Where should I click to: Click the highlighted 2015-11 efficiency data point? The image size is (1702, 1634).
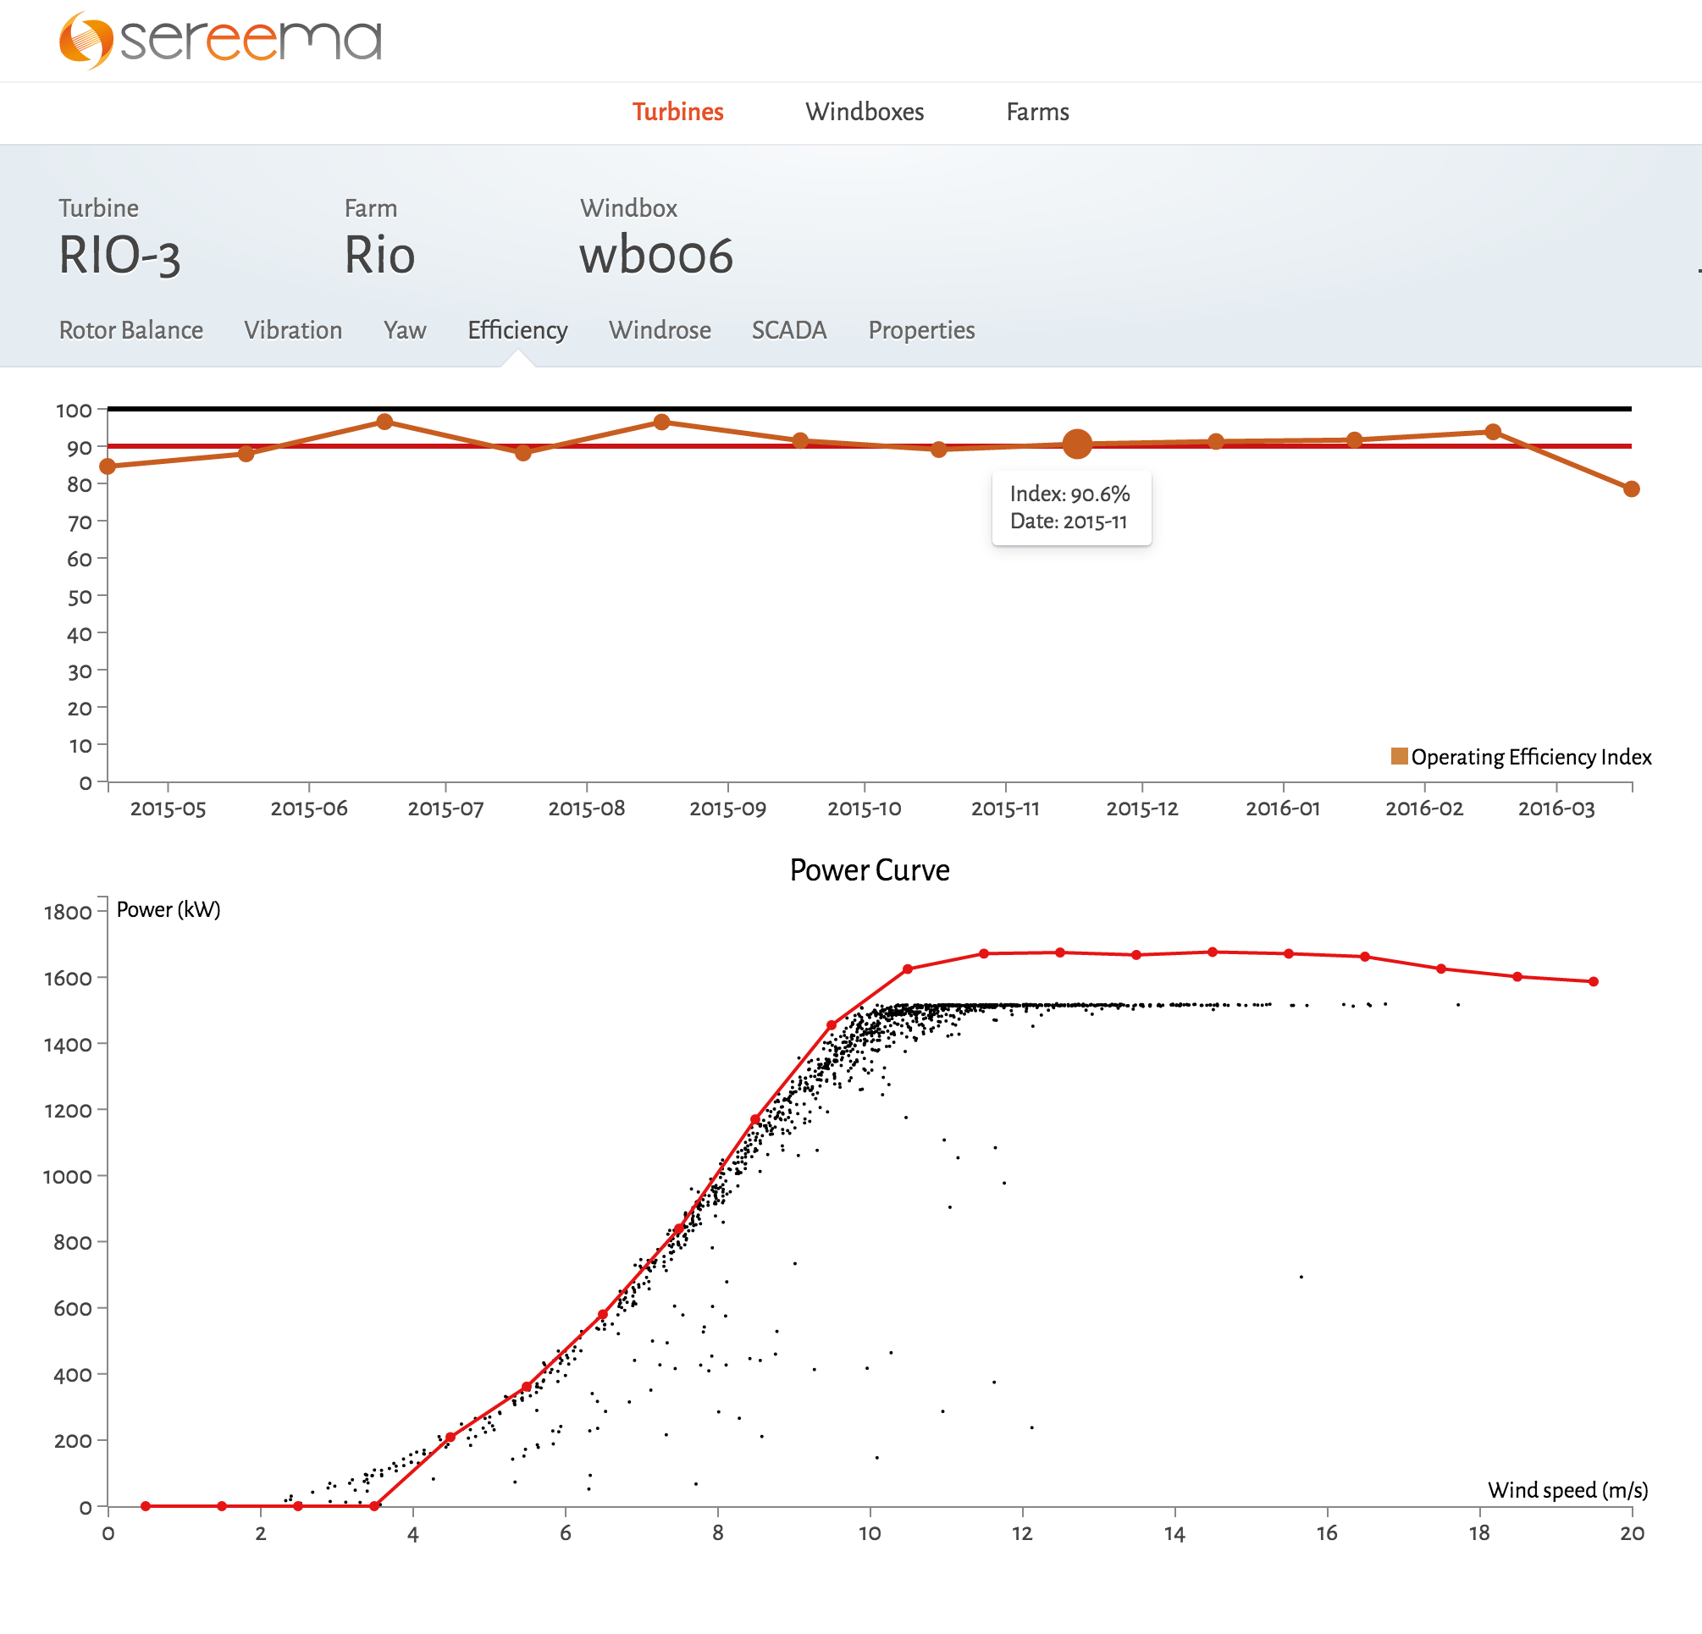pyautogui.click(x=1077, y=444)
